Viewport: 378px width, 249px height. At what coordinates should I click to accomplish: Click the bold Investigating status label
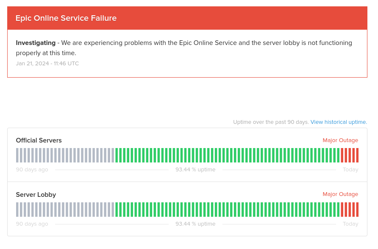[36, 43]
